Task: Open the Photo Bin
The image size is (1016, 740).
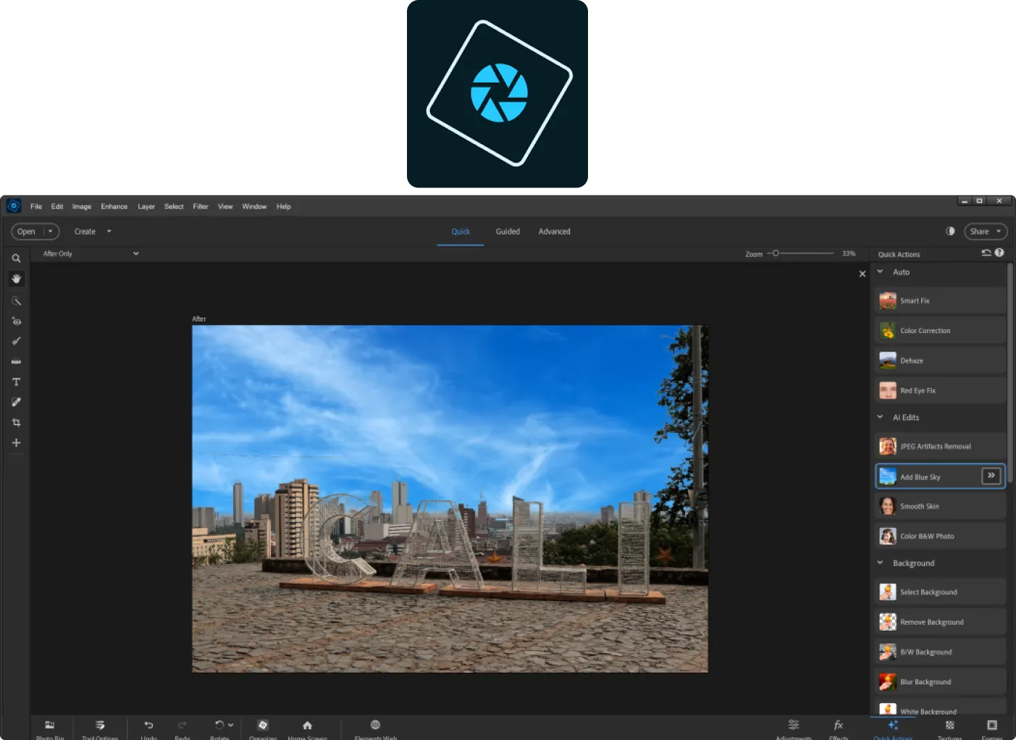Action: click(50, 728)
